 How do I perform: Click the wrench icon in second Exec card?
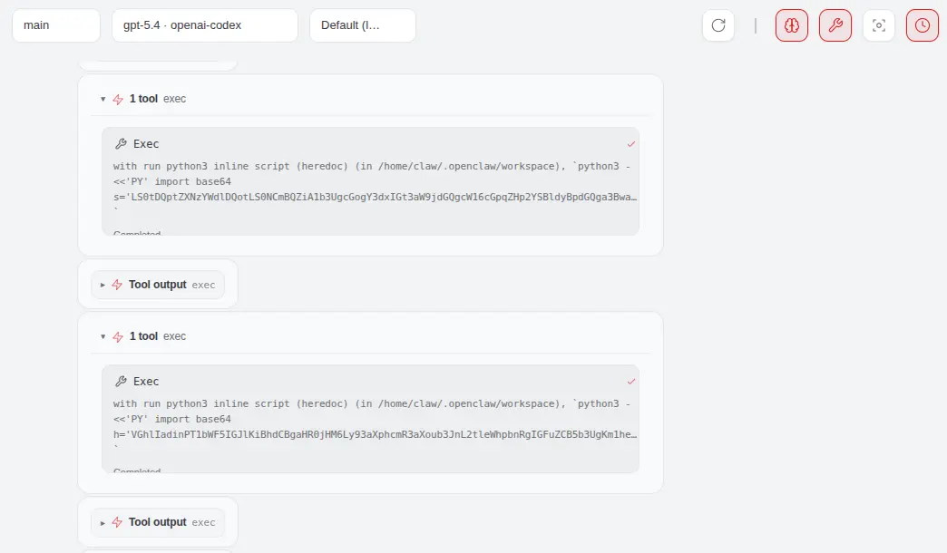pyautogui.click(x=121, y=382)
